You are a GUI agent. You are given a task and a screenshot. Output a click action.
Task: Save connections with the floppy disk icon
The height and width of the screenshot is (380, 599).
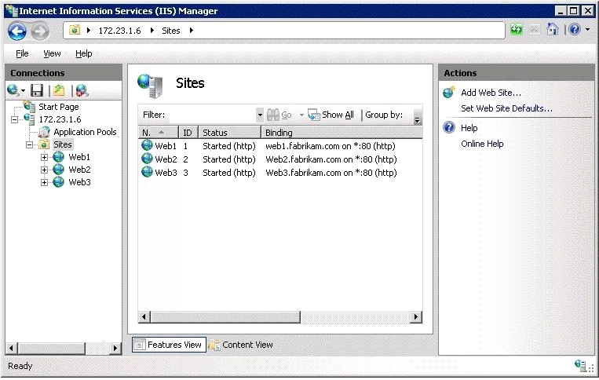[x=37, y=90]
